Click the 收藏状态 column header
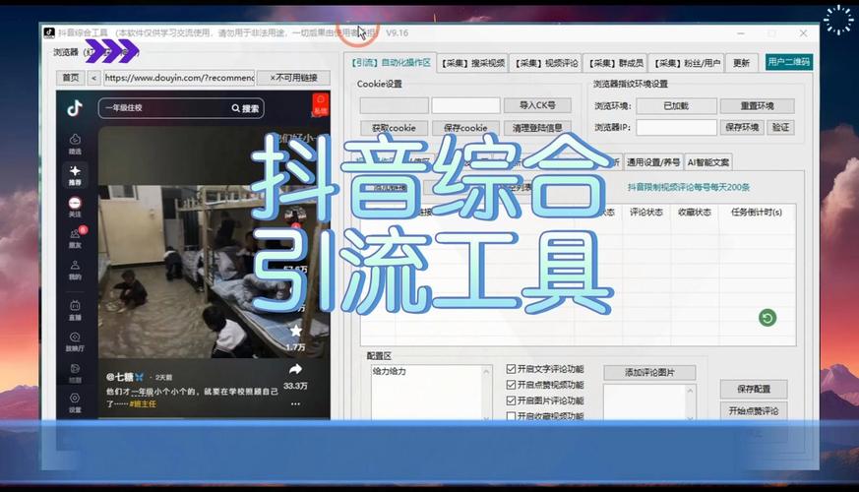 tap(695, 212)
